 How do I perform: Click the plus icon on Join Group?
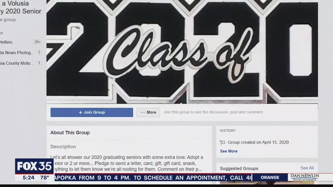(80, 112)
